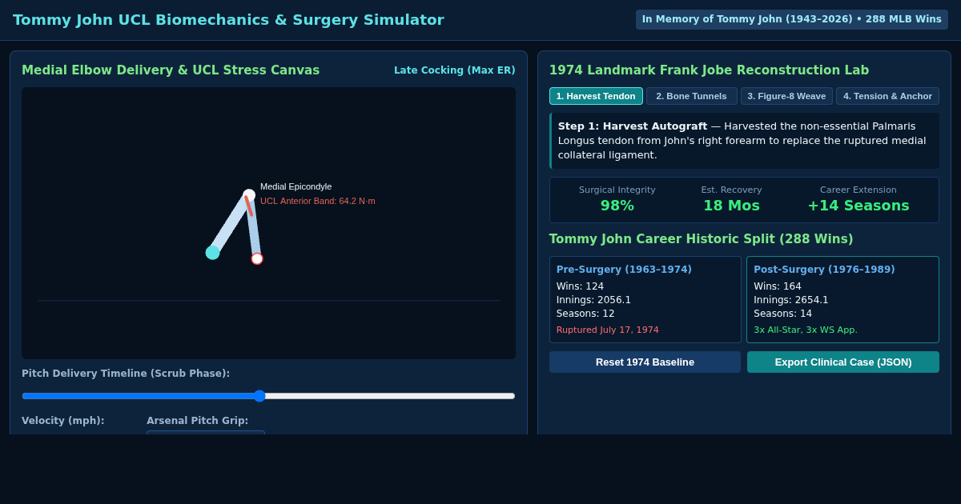Click the Reset 1974 Baseline button

645,362
